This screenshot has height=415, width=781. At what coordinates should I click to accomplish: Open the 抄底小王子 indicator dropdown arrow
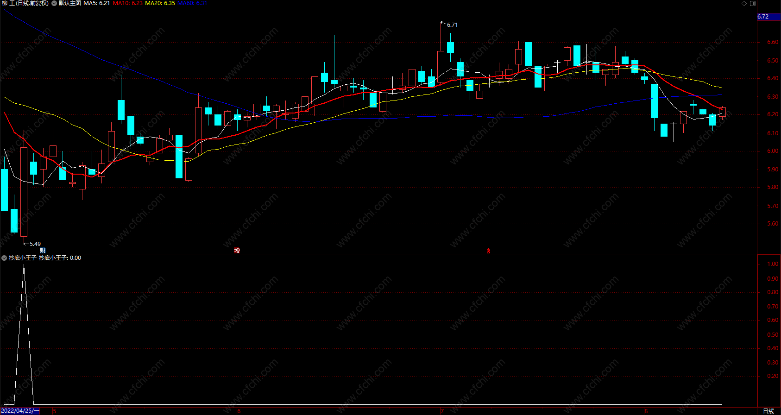click(x=4, y=258)
